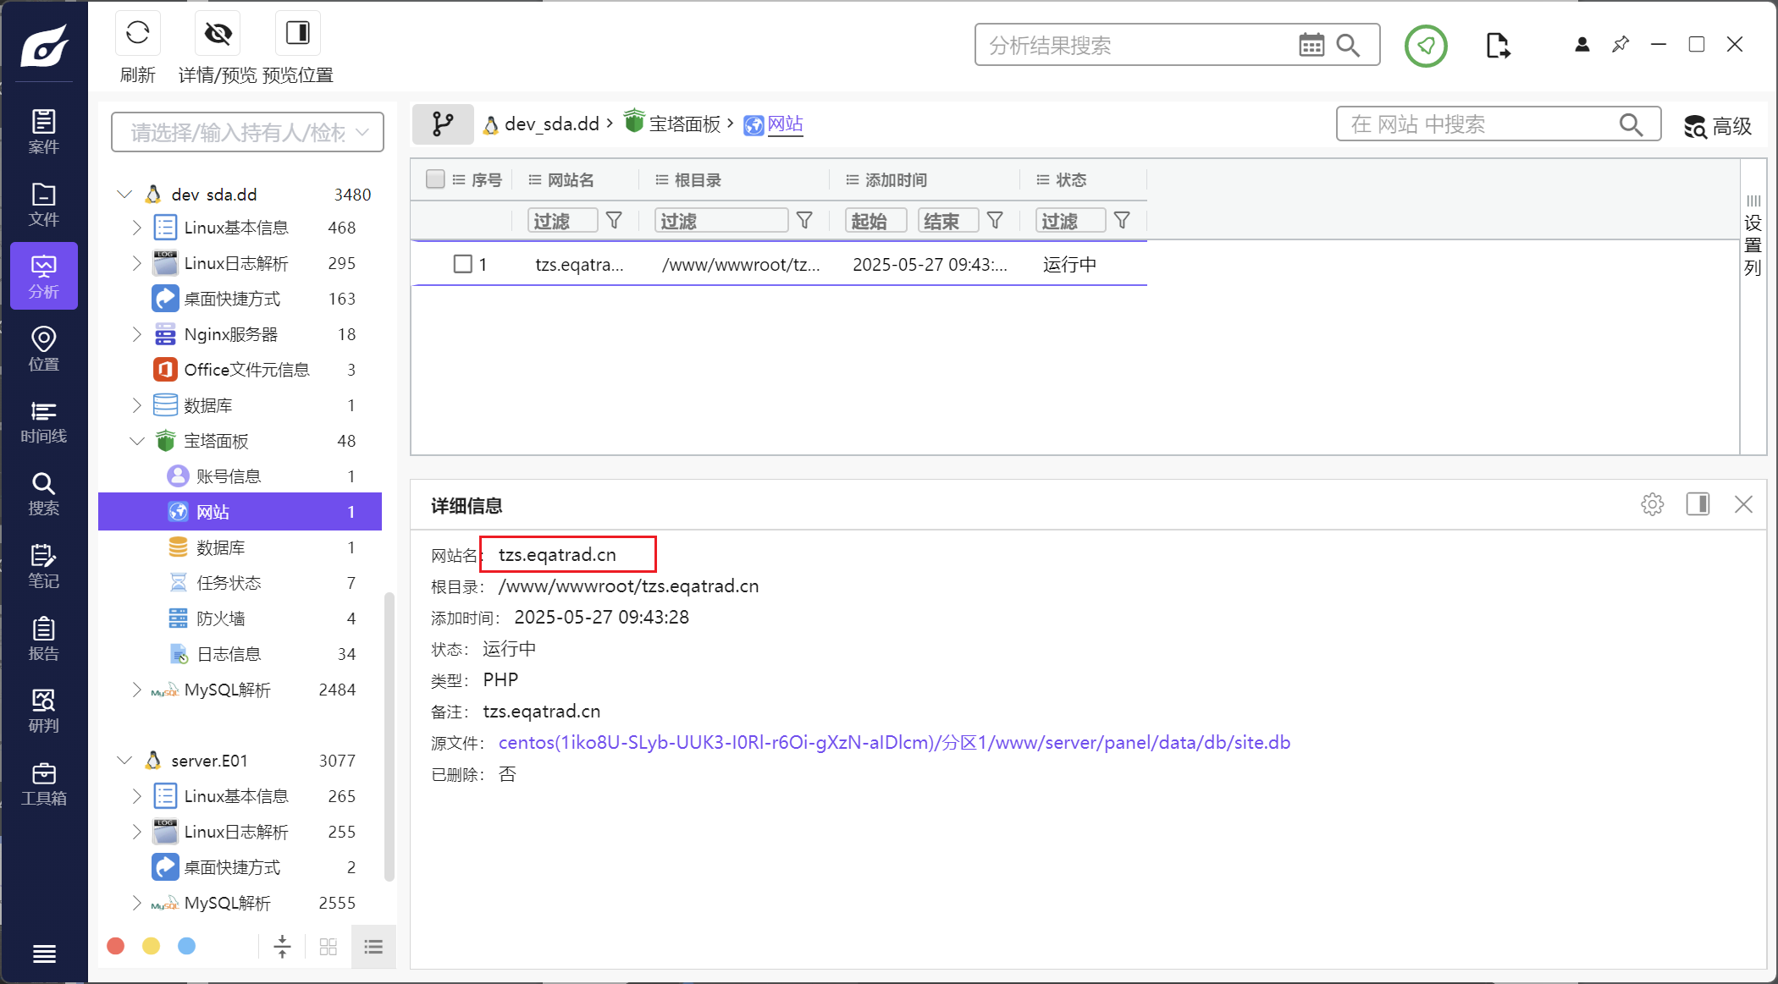Click the refresh icon in toolbar
This screenshot has height=984, width=1778.
pyautogui.click(x=137, y=34)
